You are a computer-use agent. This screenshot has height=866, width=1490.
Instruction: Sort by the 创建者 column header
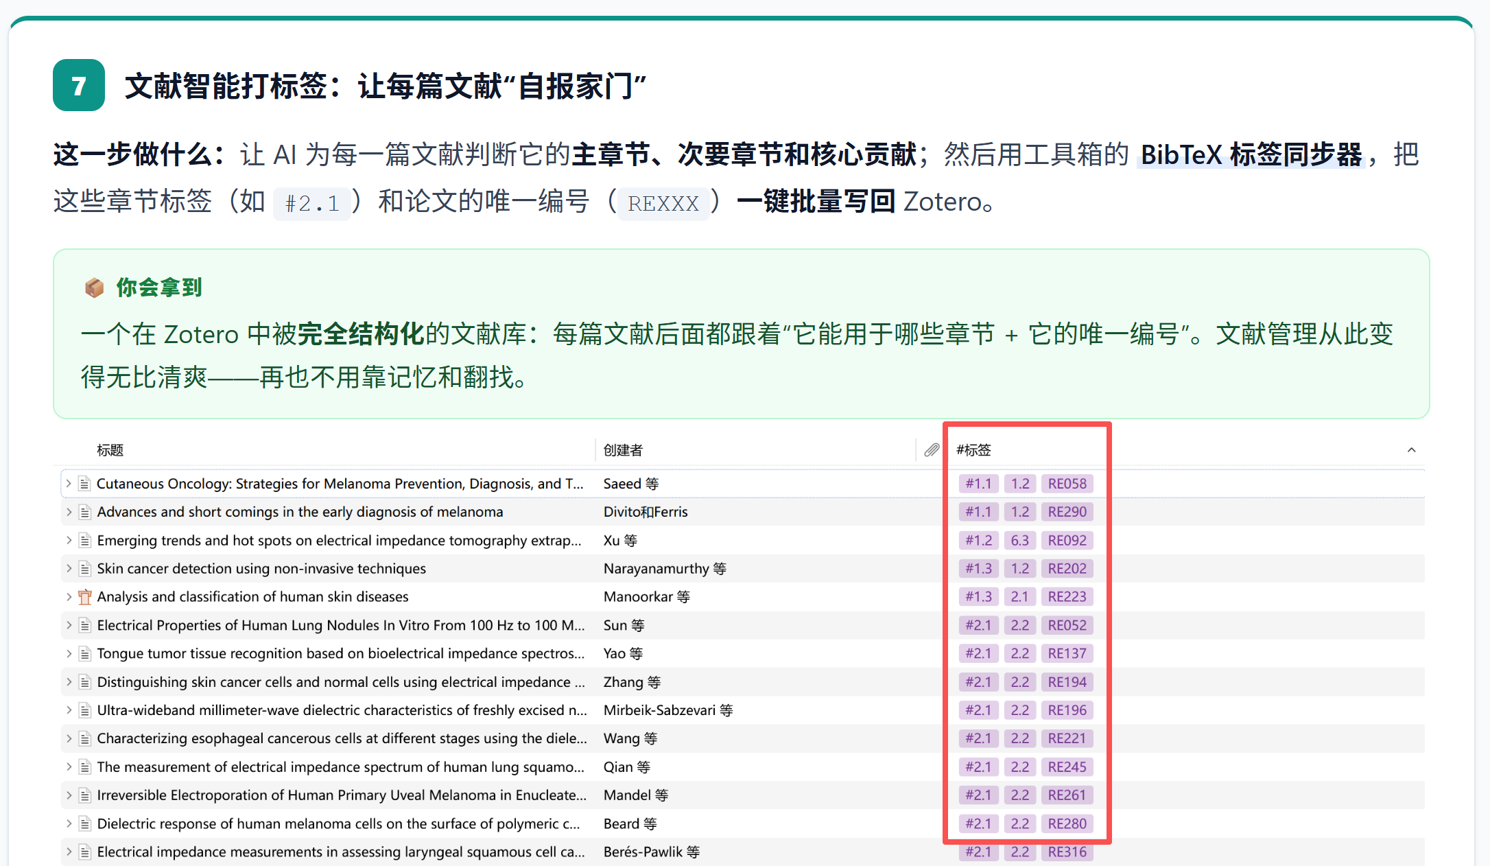[x=623, y=450]
